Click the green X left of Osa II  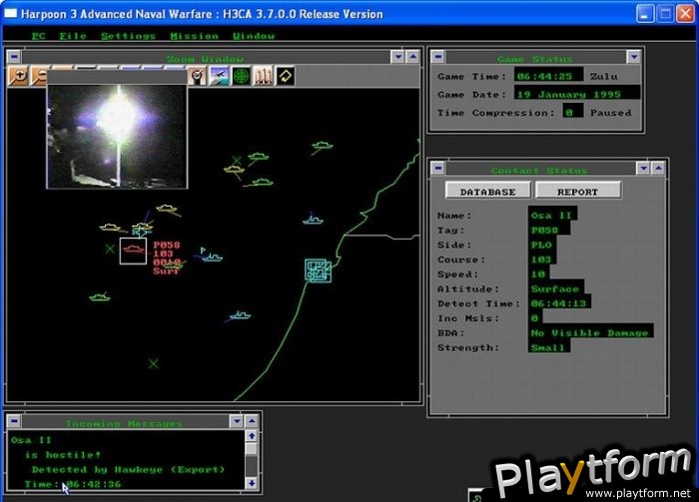tap(110, 249)
